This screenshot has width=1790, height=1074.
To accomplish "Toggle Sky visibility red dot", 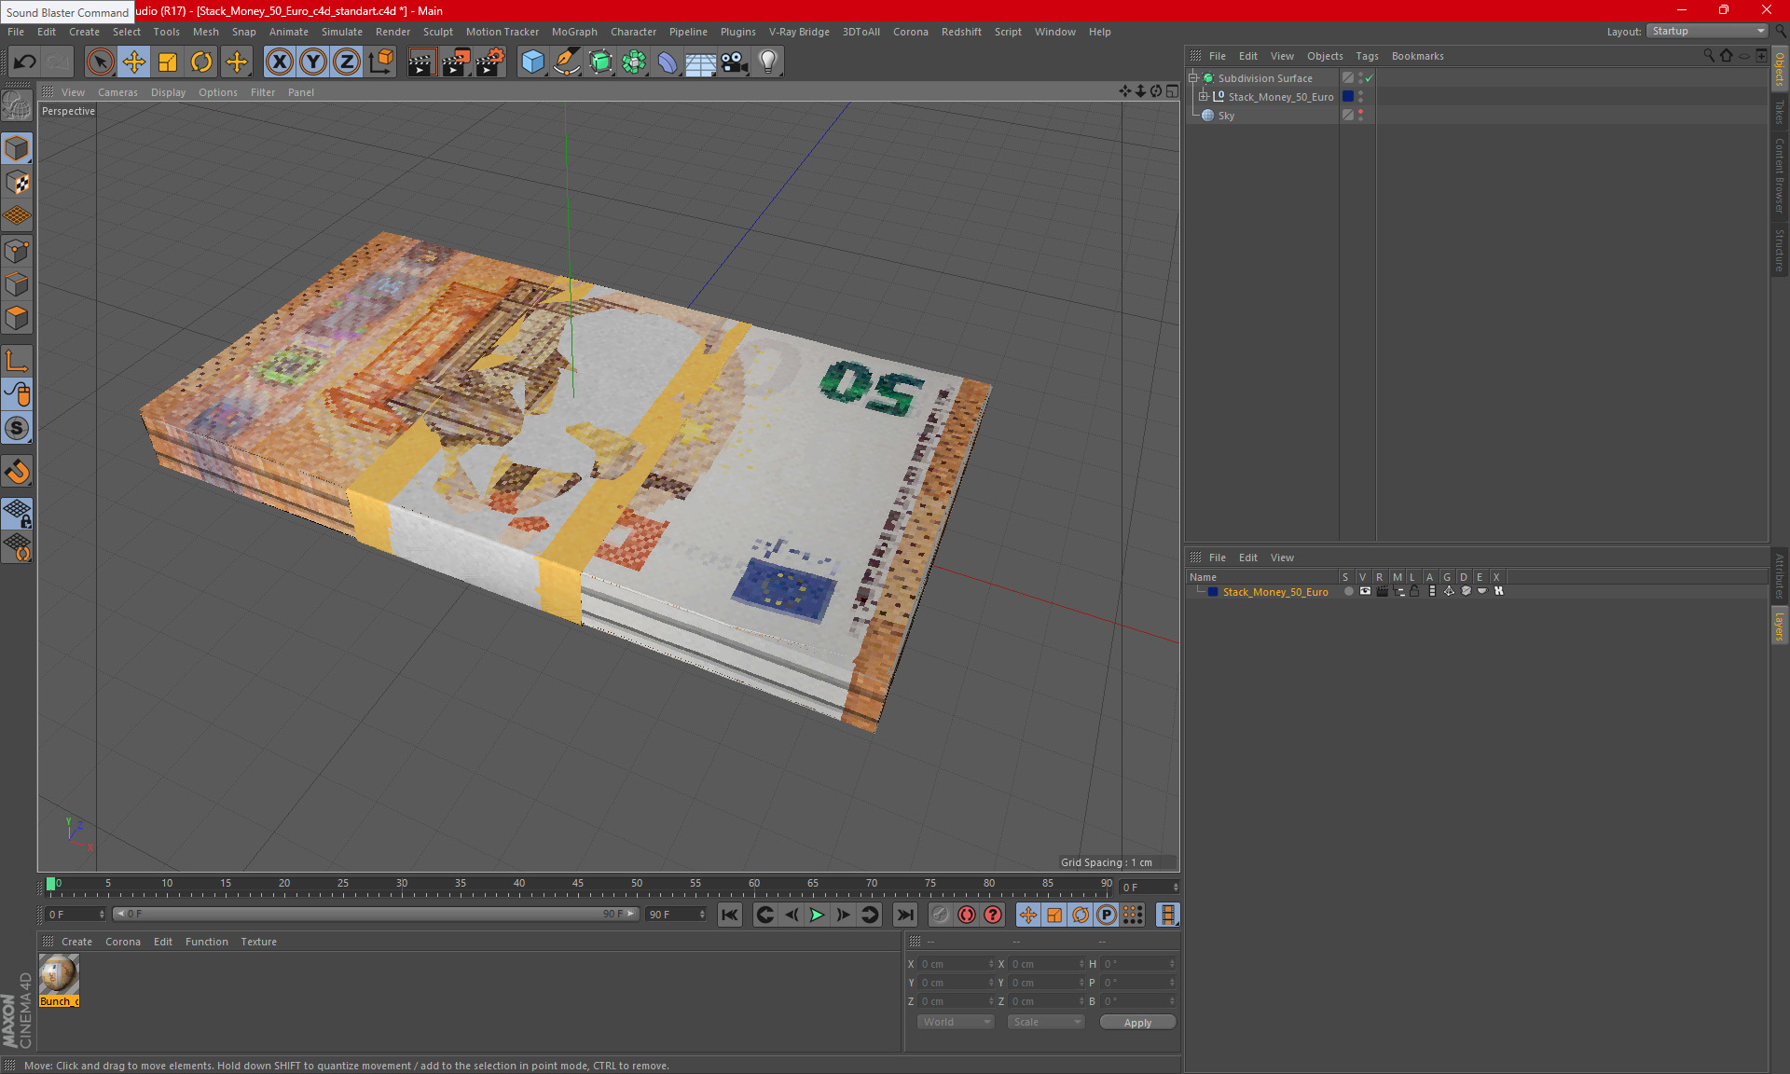I will coord(1361,112).
